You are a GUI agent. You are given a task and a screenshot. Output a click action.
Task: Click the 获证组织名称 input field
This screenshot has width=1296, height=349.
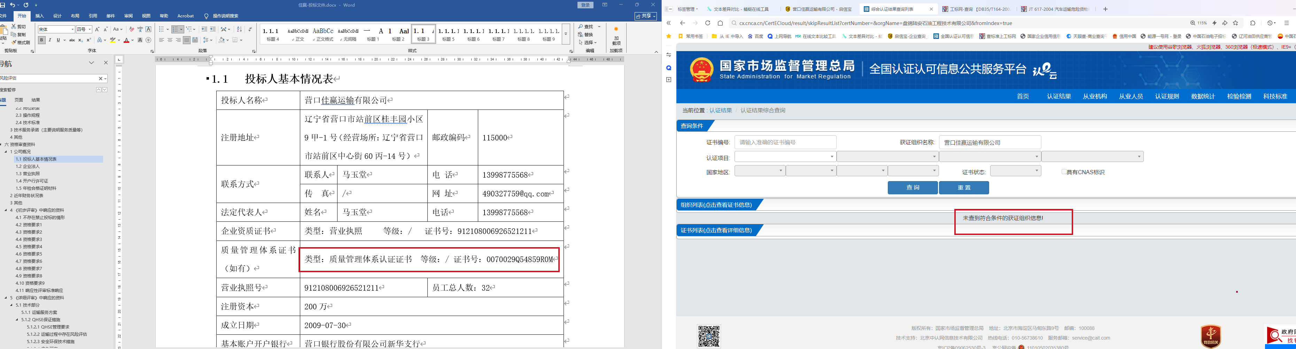990,142
